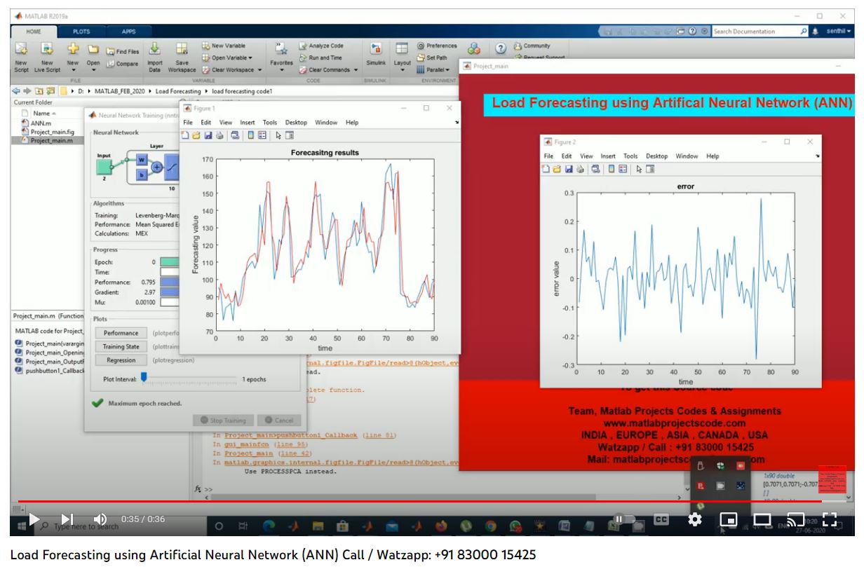Expand the Open dropdown in FILE section
This screenshot has height=567, width=864.
click(x=93, y=71)
